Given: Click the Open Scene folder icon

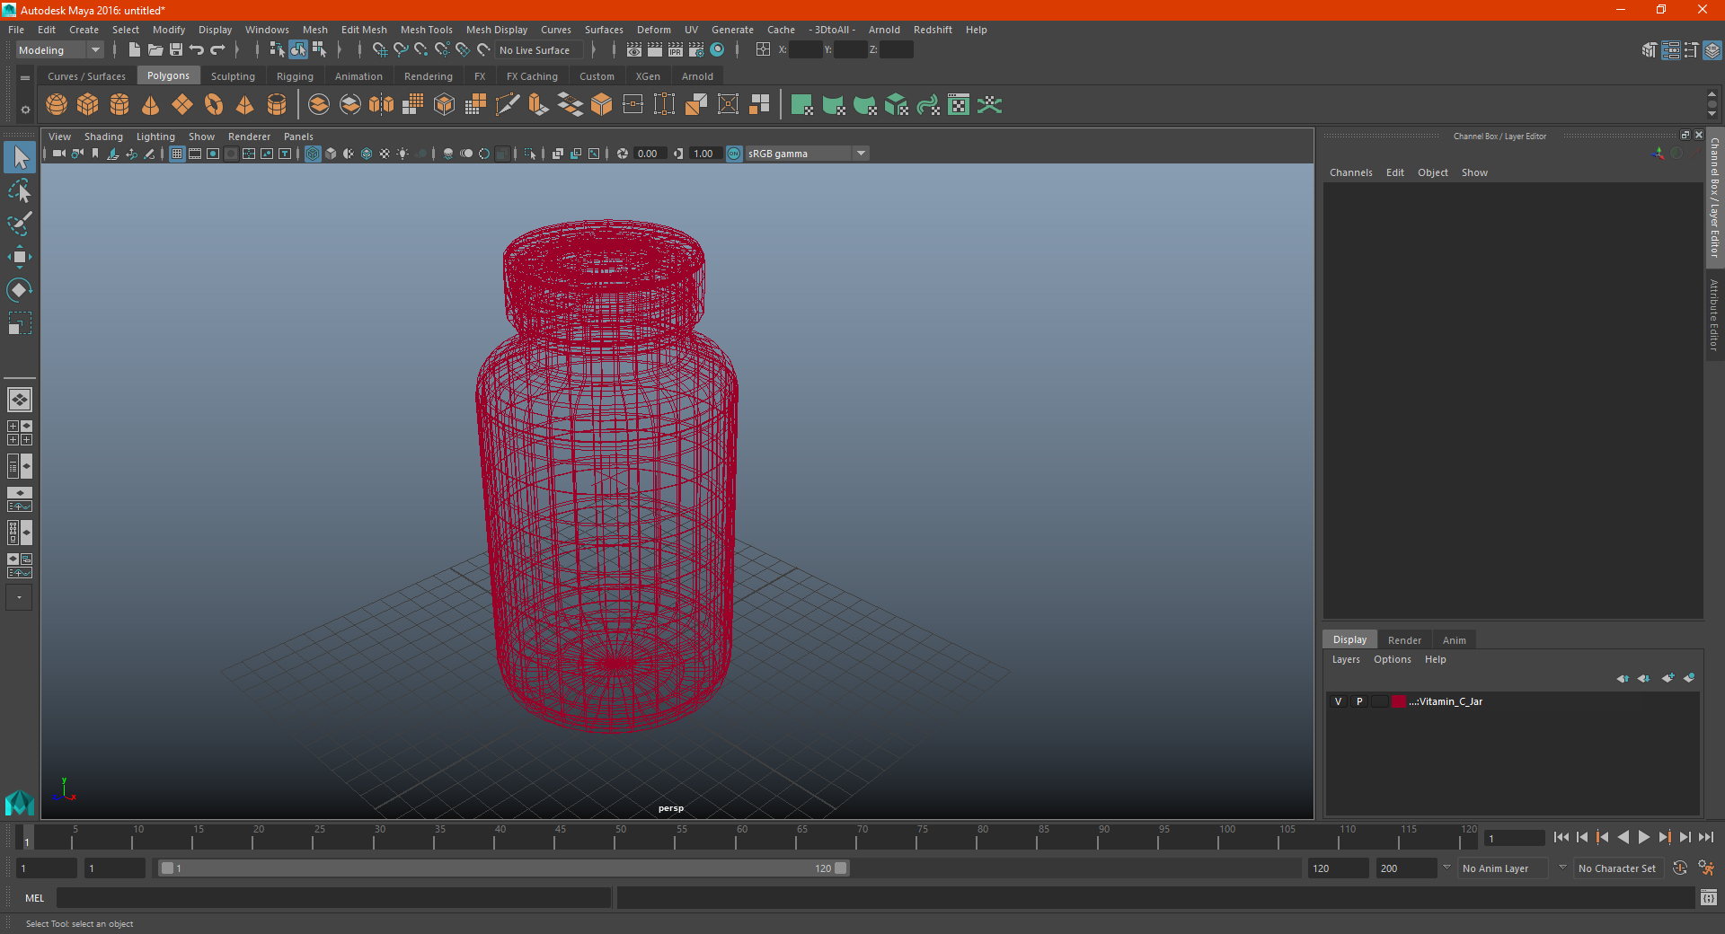Looking at the screenshot, I should tap(155, 49).
